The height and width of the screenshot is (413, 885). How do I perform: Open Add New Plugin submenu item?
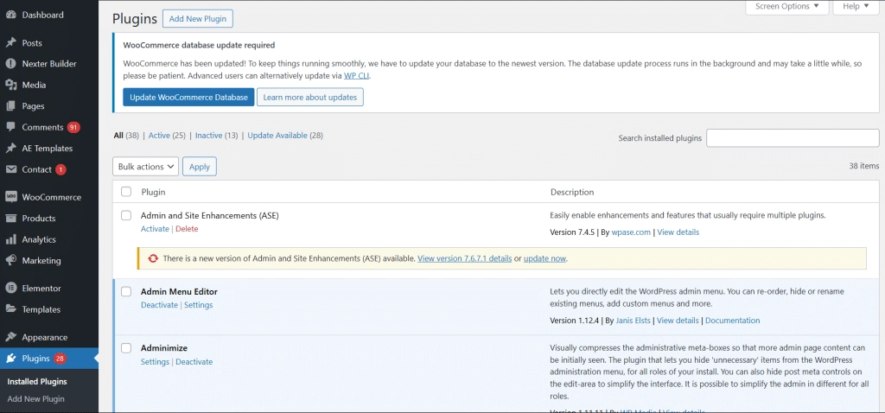36,399
